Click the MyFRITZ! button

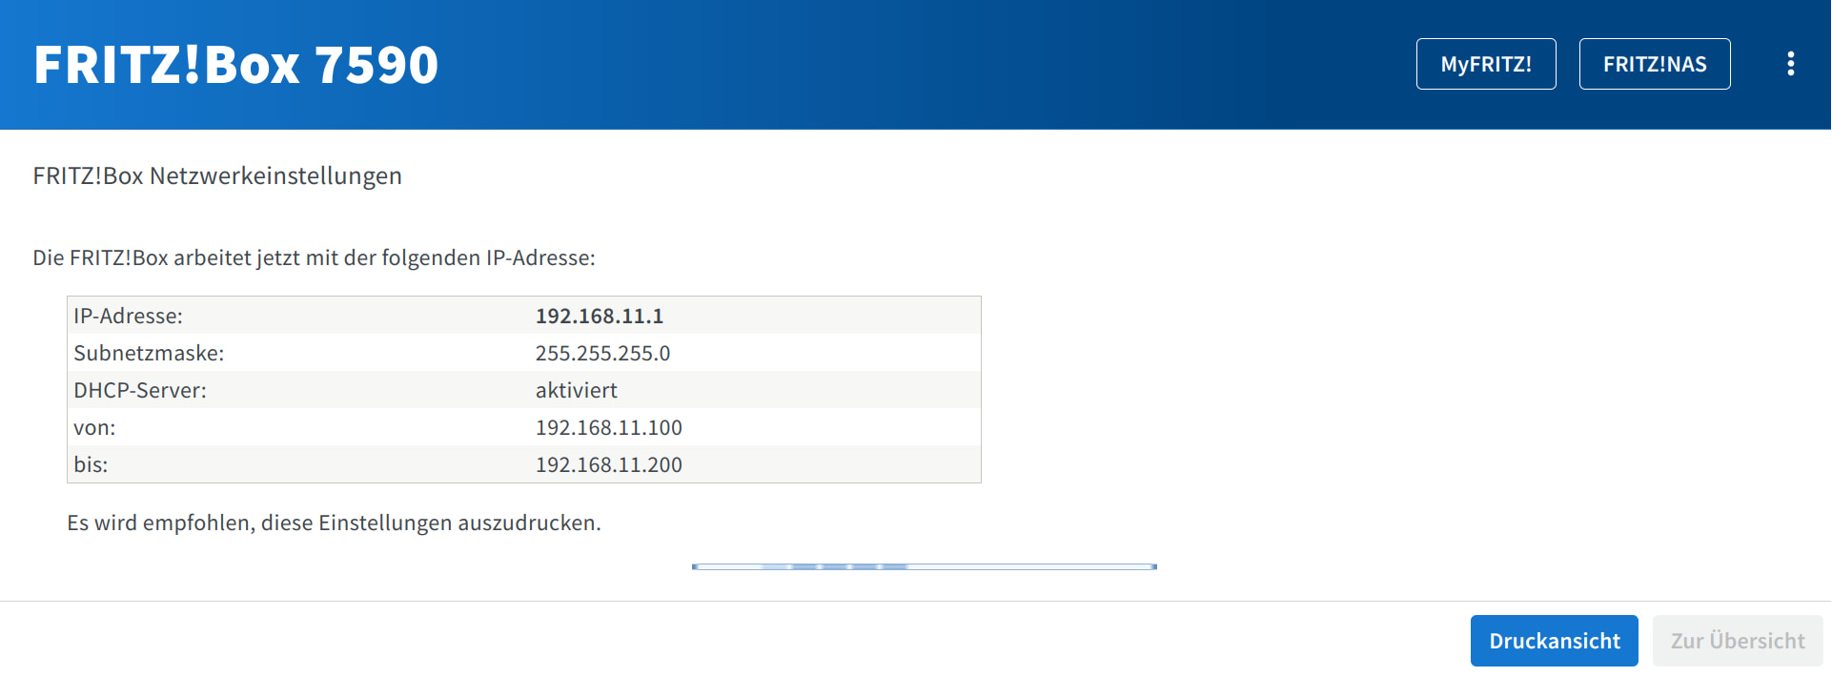coord(1485,64)
